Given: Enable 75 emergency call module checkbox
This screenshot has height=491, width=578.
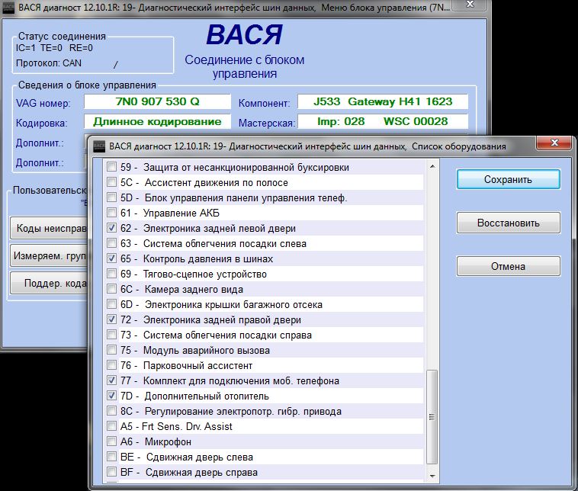Looking at the screenshot, I should pyautogui.click(x=111, y=350).
